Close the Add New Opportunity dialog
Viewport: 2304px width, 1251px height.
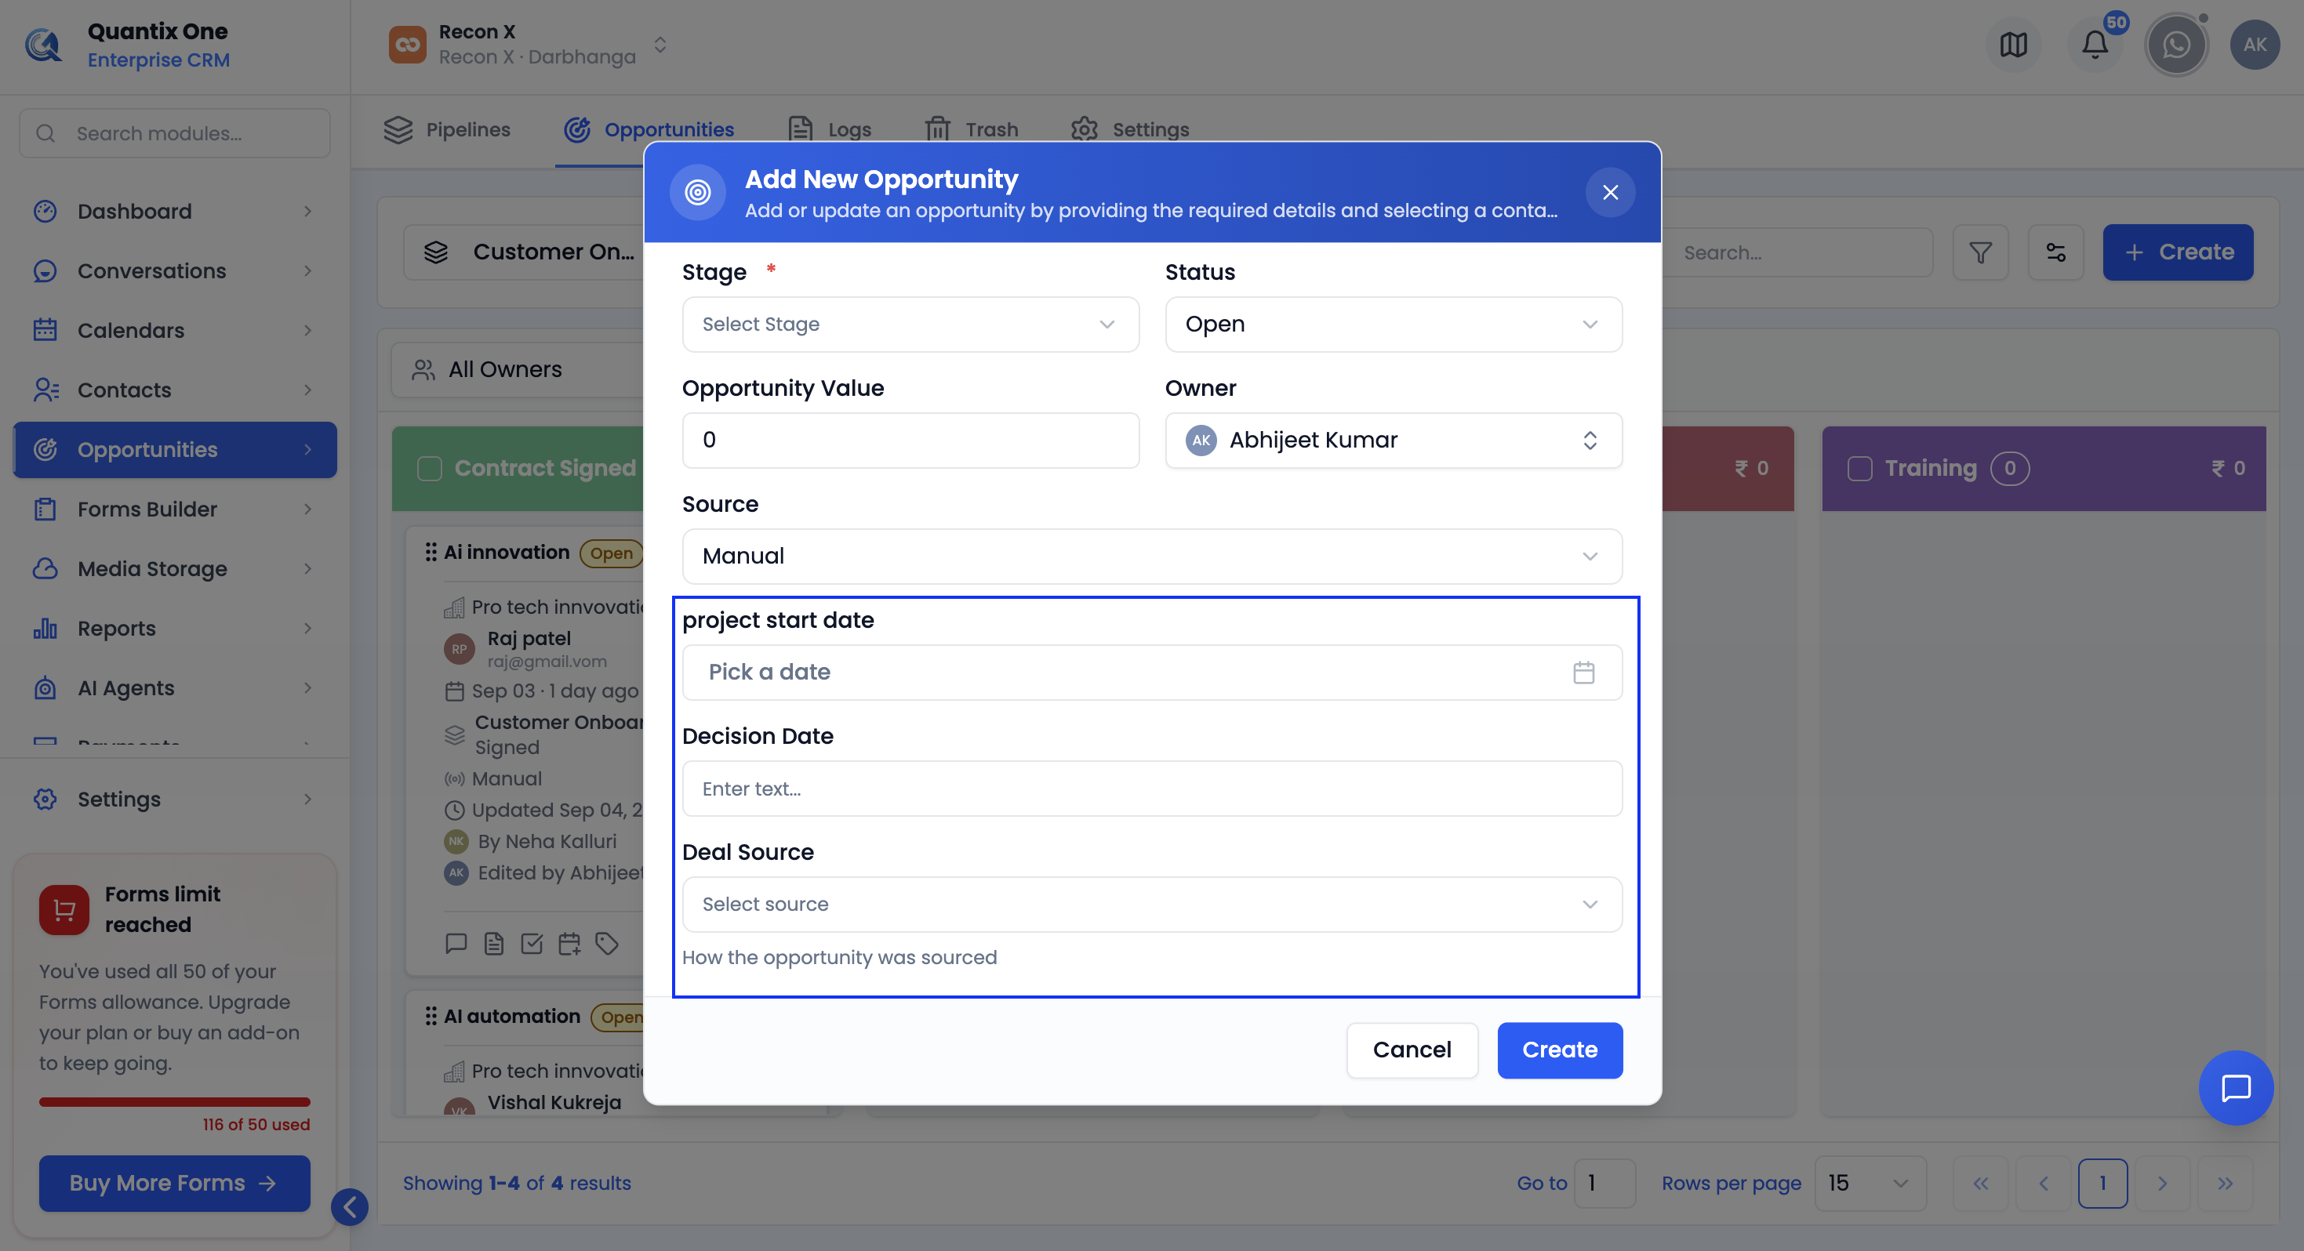pos(1610,192)
